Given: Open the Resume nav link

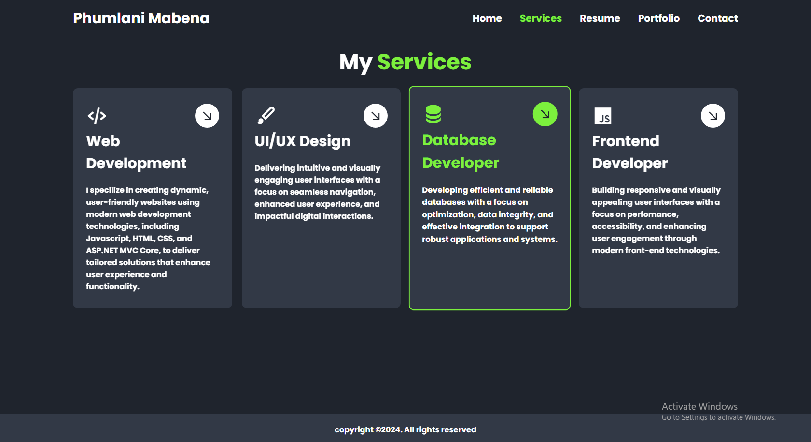Looking at the screenshot, I should tap(600, 18).
